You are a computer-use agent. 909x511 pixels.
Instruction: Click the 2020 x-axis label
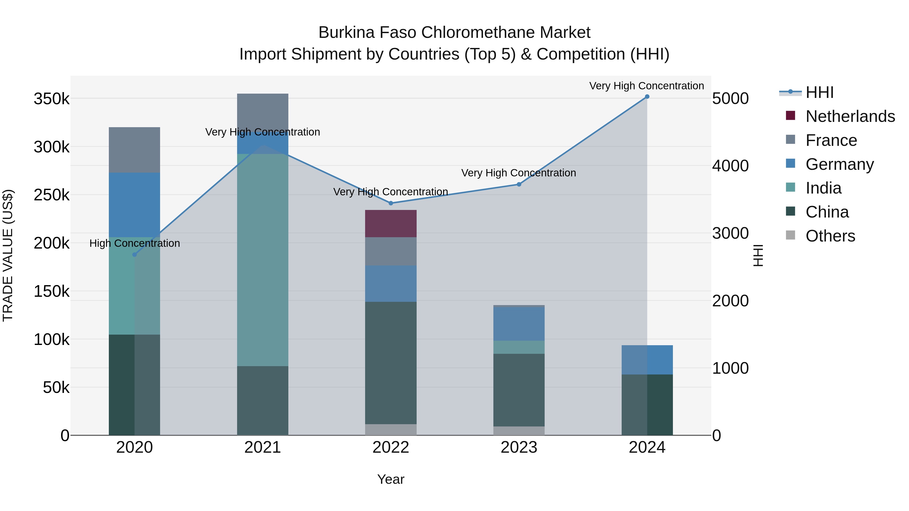[x=134, y=447]
